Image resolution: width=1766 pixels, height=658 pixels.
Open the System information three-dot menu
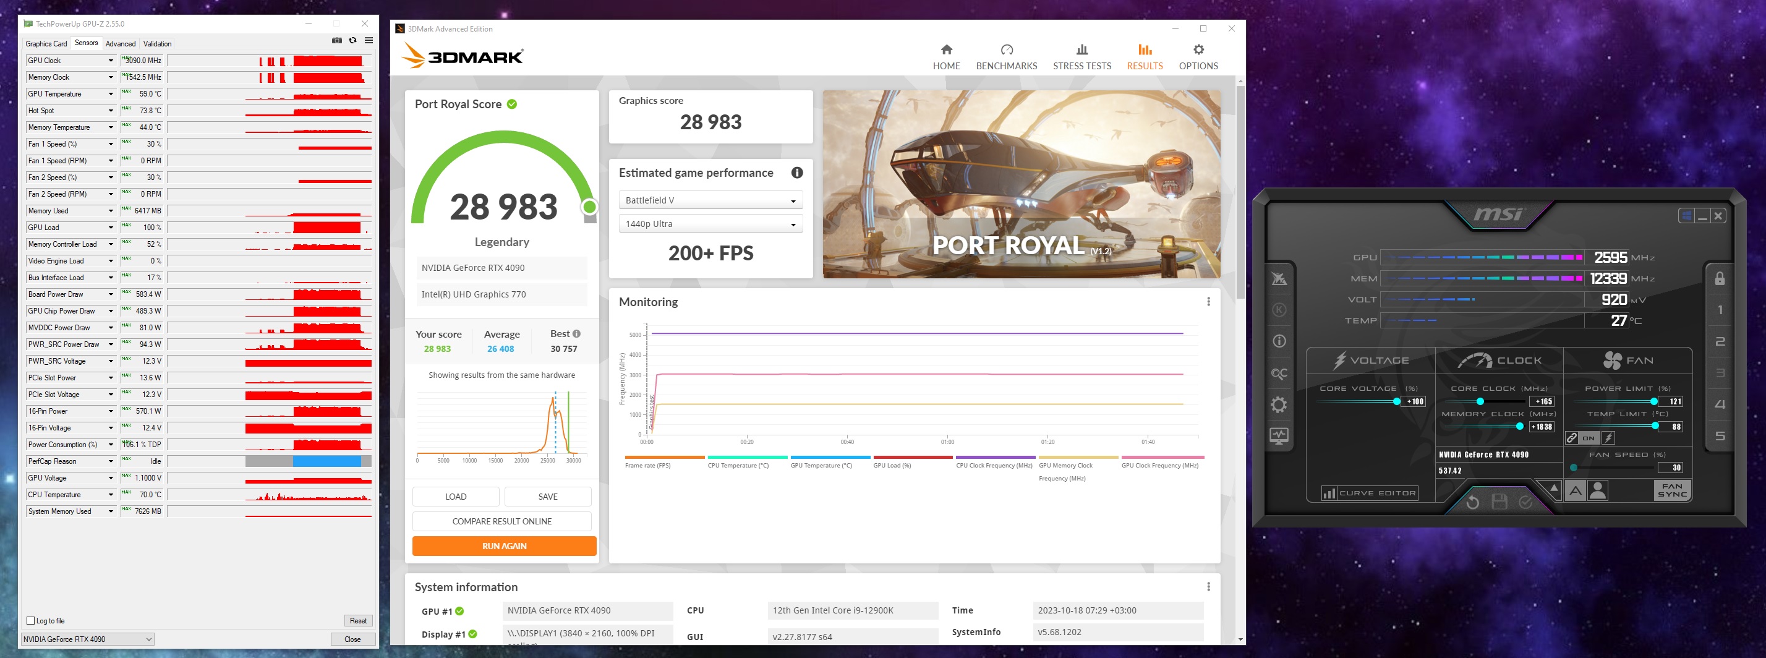pyautogui.click(x=1208, y=587)
